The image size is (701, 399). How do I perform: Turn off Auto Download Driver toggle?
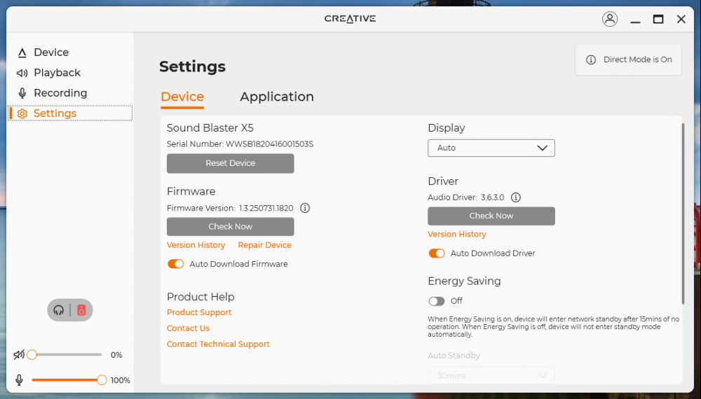point(437,253)
